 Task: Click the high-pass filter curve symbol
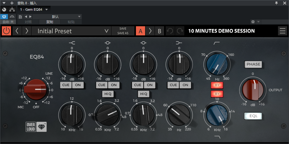click(x=217, y=43)
